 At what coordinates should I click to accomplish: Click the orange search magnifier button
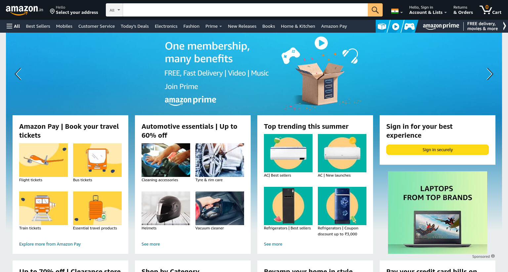pyautogui.click(x=375, y=10)
